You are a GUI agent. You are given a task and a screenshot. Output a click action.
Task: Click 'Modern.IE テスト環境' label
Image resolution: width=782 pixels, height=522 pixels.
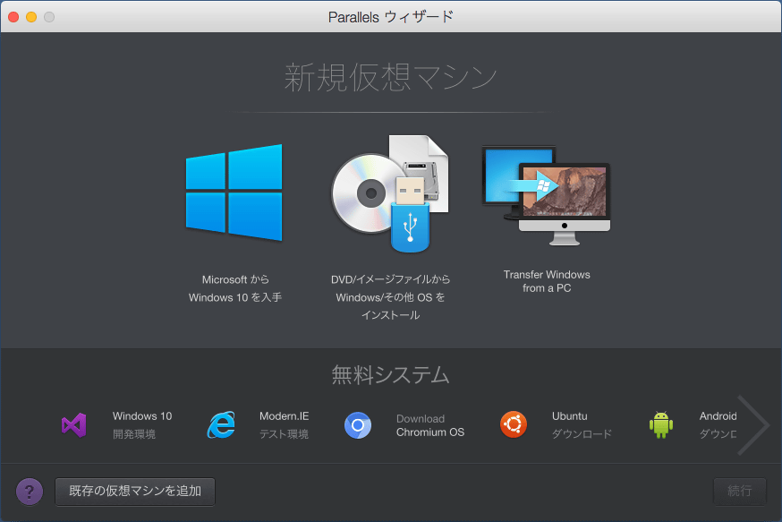point(285,425)
